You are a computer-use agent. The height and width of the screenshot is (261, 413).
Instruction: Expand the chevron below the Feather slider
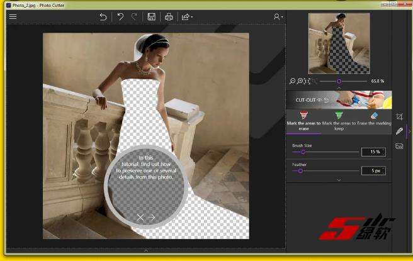click(x=339, y=180)
